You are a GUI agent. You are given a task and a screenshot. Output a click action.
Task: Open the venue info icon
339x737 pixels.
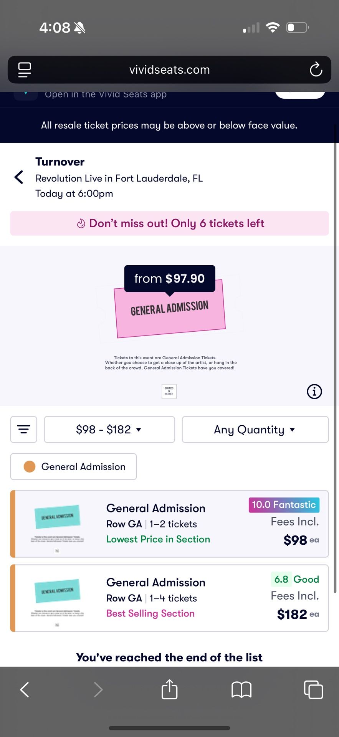[314, 392]
